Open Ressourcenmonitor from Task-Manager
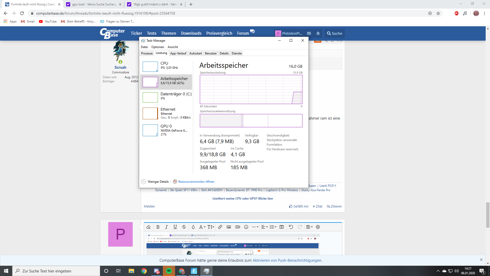 [x=196, y=181]
